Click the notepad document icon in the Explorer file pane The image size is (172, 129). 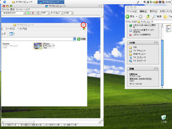pos(168,28)
